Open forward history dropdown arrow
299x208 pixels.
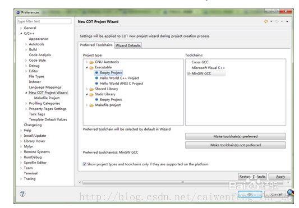click(x=282, y=21)
